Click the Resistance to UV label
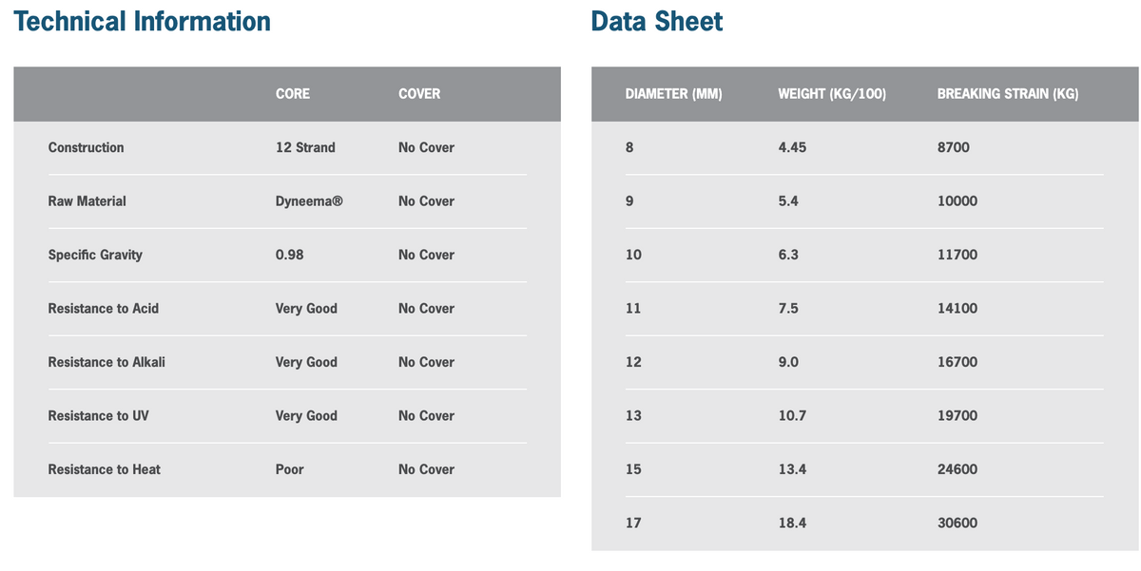Screen dimensions: 1141x571 [98, 416]
